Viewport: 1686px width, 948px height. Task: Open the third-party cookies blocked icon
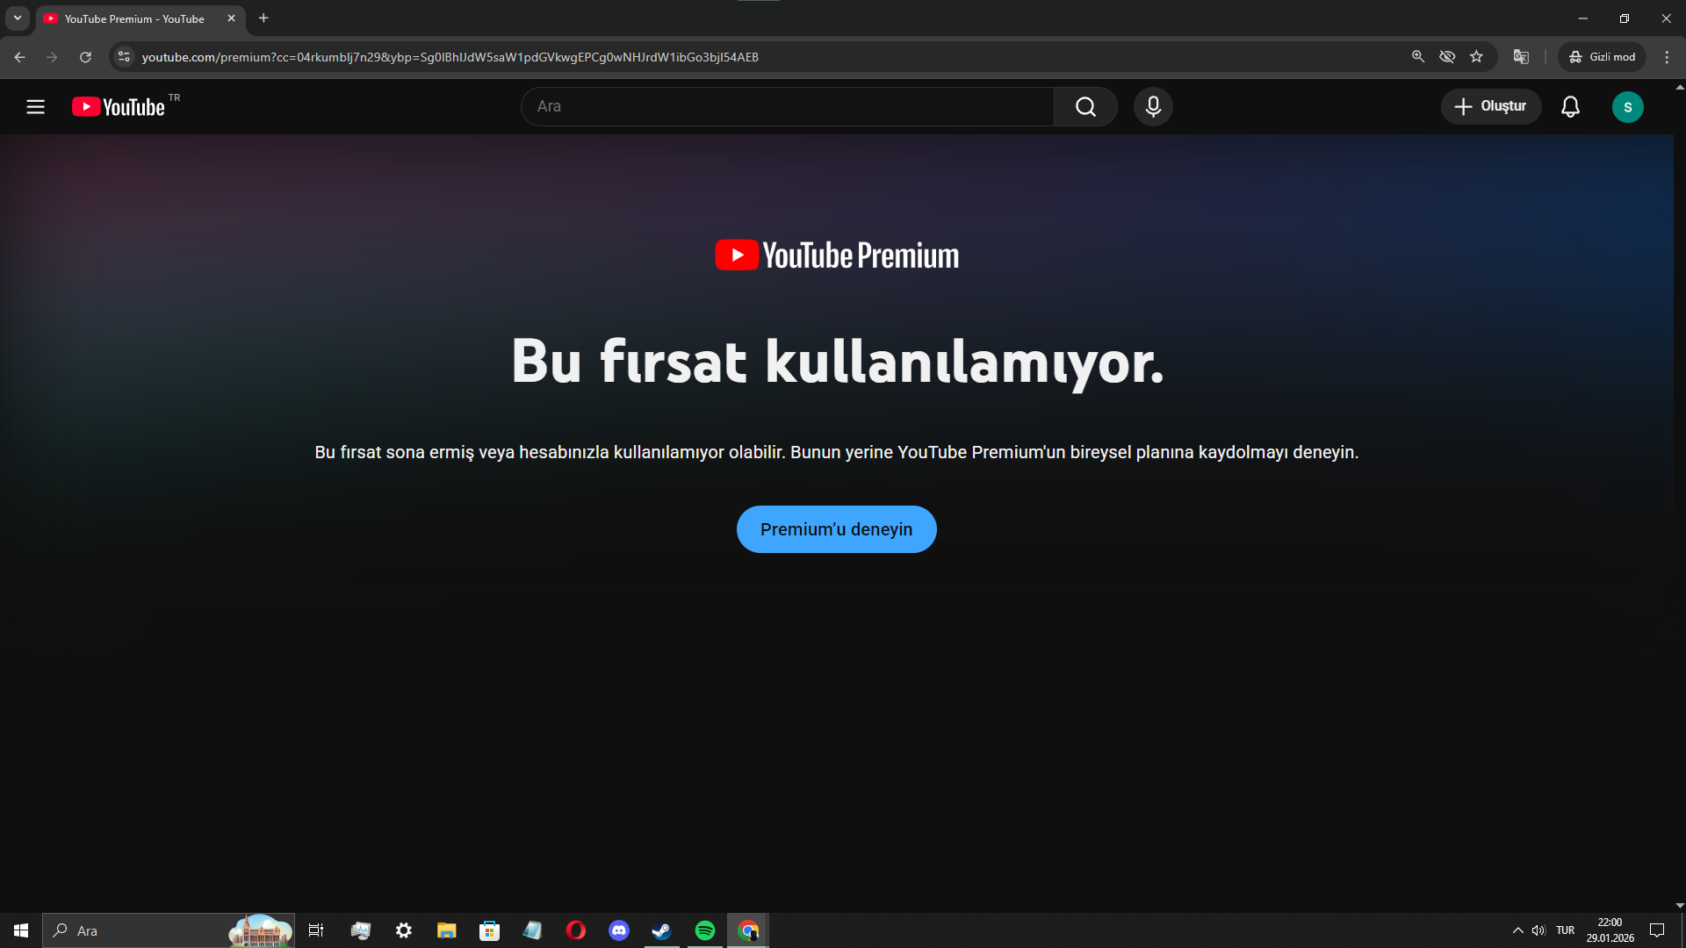[1447, 57]
